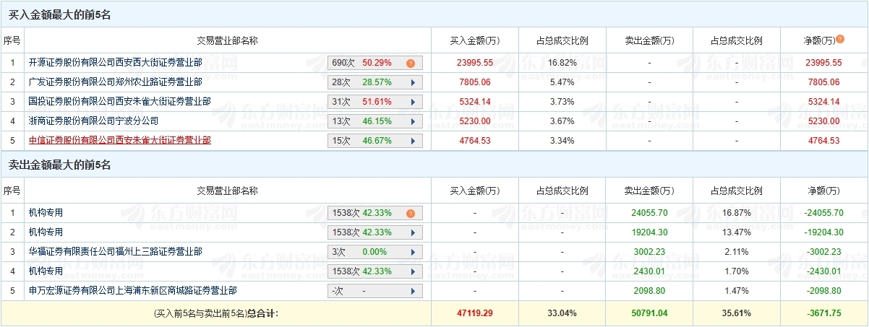Click the blue arrow in the 广发证券 row
869x327 pixels.
413,83
